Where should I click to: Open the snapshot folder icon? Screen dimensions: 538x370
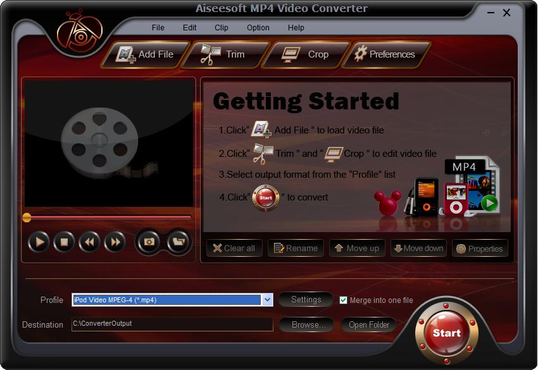[x=179, y=241]
